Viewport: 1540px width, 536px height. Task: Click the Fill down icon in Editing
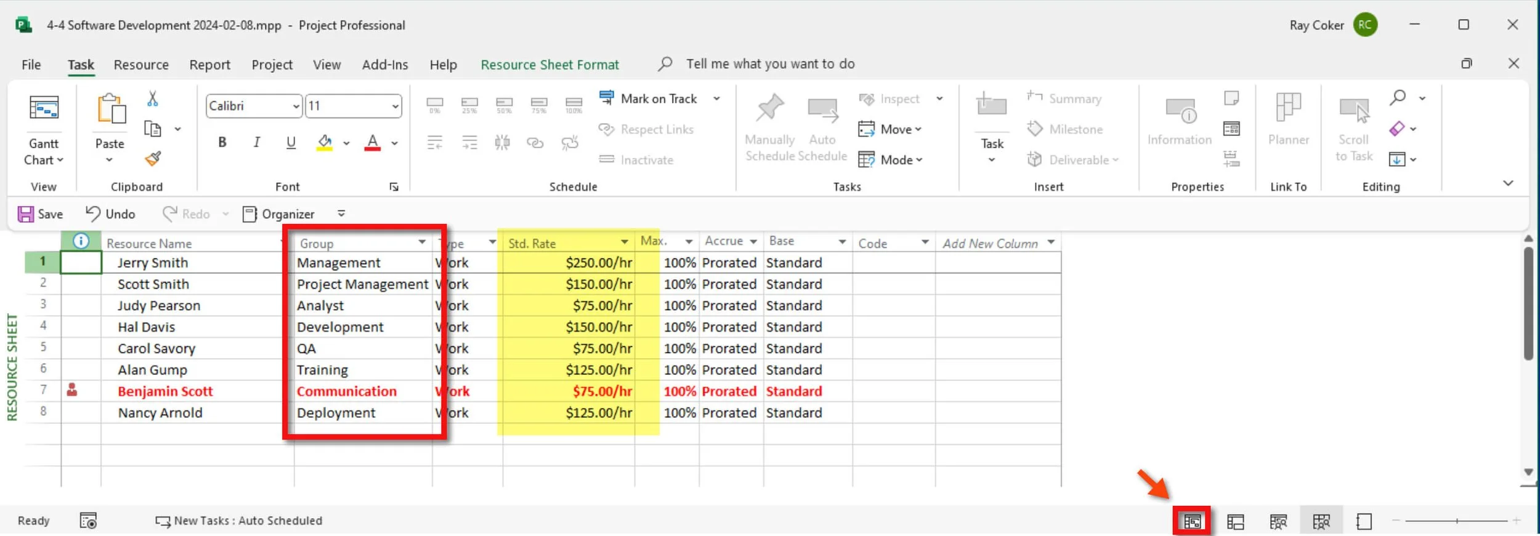pos(1397,159)
